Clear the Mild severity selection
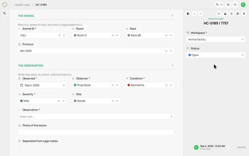The height and width of the screenshot is (156, 249). (59, 101)
